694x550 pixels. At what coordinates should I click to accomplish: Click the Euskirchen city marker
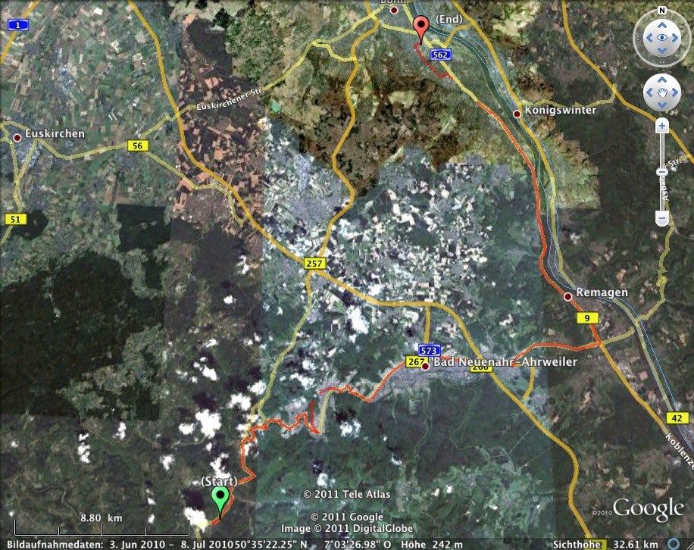tap(17, 138)
